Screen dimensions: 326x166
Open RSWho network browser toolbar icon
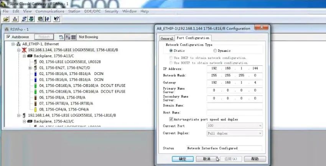(x=15, y=19)
